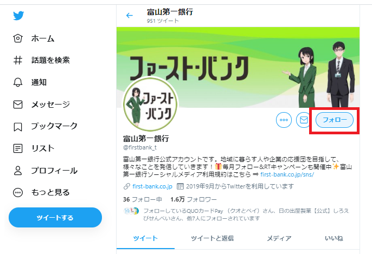Switch to ツイートと返信 tab
Image resolution: width=372 pixels, height=254 pixels.
(213, 238)
